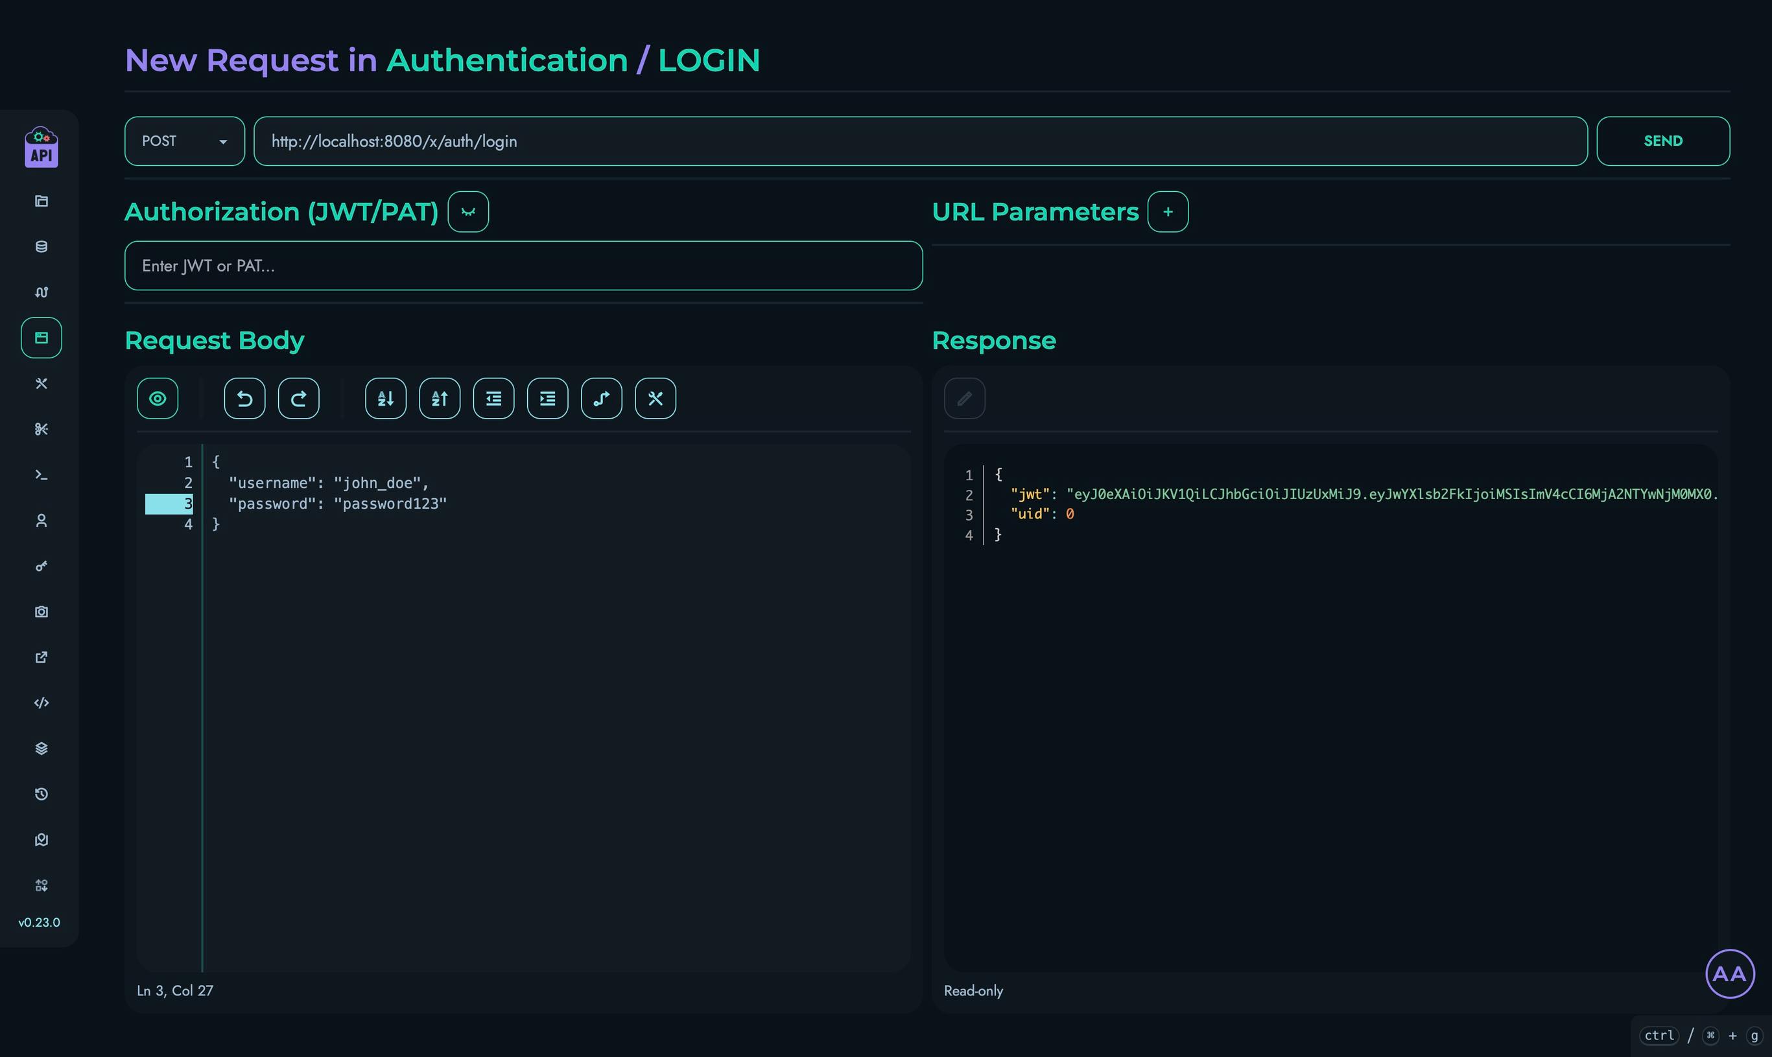Click the "jwt" token value in Response
Viewport: 1772px width, 1057px height.
1391,494
